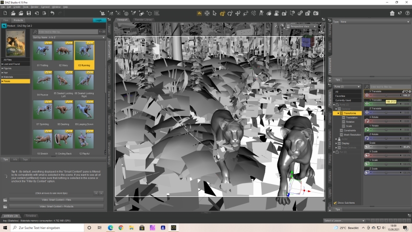The height and width of the screenshot is (232, 412).
Task: Click Video: Smart Content + Products button
Action: point(56,206)
